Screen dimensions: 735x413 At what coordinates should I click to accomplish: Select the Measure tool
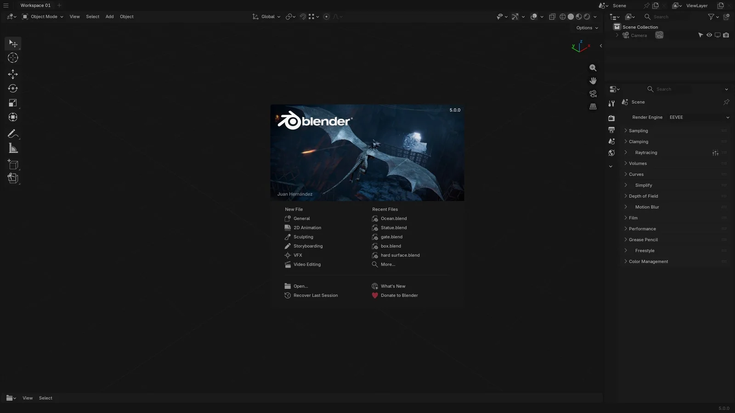click(13, 148)
